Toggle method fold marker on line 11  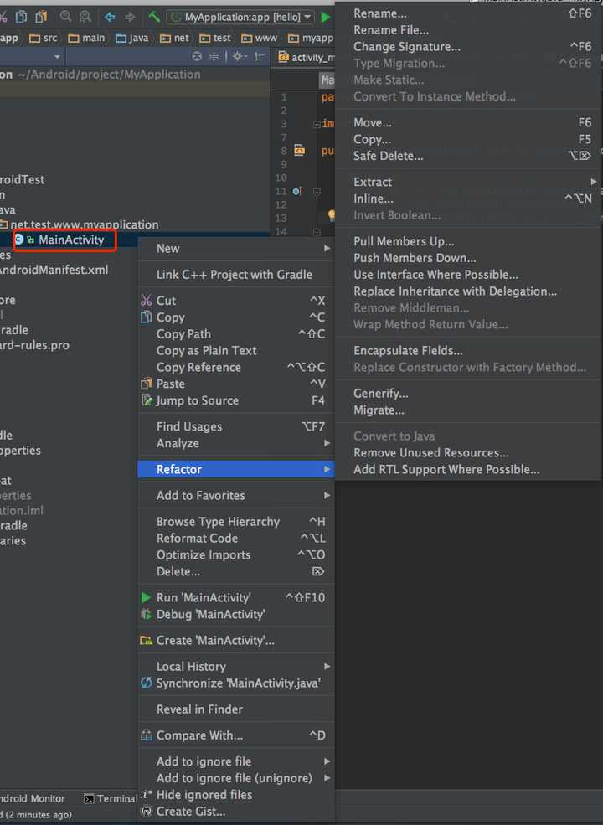click(317, 191)
